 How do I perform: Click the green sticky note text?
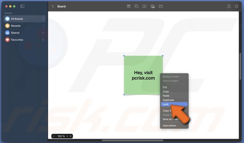pyautogui.click(x=143, y=75)
